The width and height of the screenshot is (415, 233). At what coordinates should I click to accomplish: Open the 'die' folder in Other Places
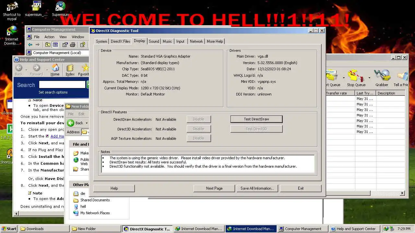(79, 194)
